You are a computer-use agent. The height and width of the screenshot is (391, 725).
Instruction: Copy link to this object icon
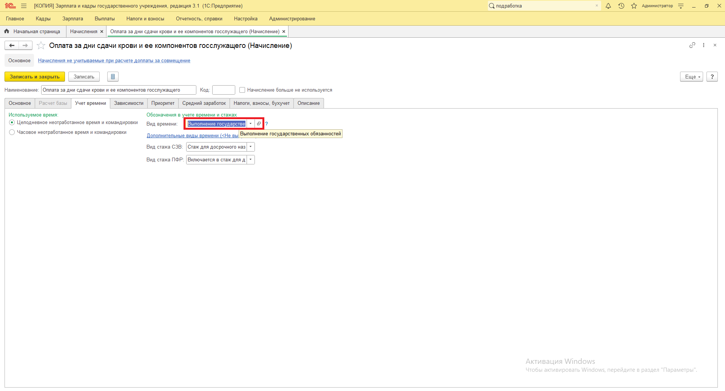tap(692, 45)
